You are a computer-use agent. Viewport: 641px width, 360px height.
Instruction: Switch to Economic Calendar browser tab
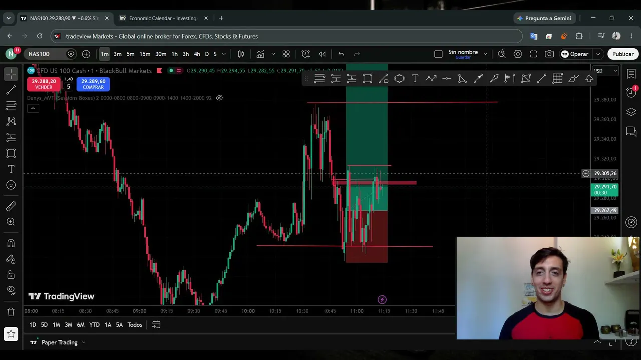click(x=163, y=18)
